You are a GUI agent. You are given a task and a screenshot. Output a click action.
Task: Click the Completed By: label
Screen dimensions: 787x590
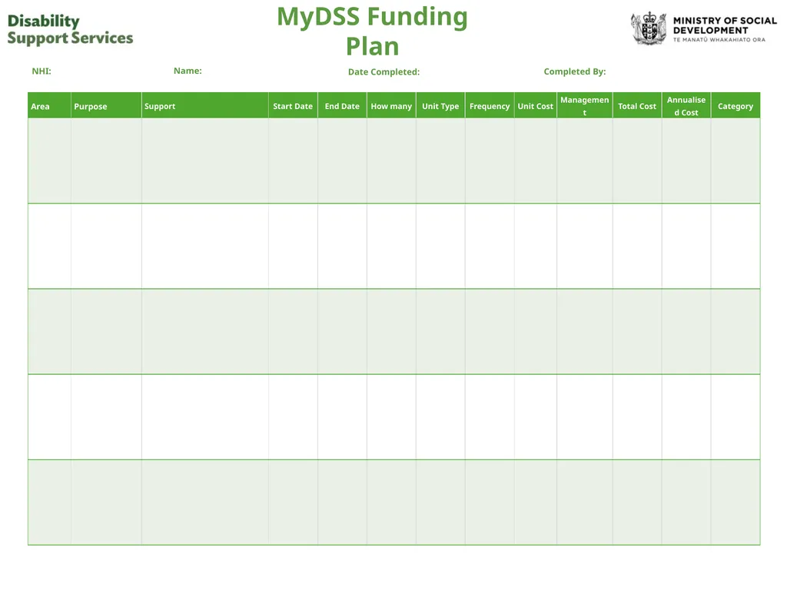click(575, 71)
